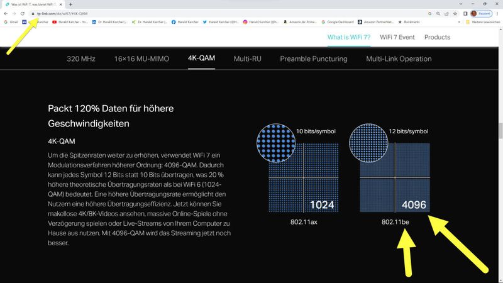This screenshot has height=283, width=503.
Task: Open the Bookmarks star folder
Action: pyautogui.click(x=409, y=22)
